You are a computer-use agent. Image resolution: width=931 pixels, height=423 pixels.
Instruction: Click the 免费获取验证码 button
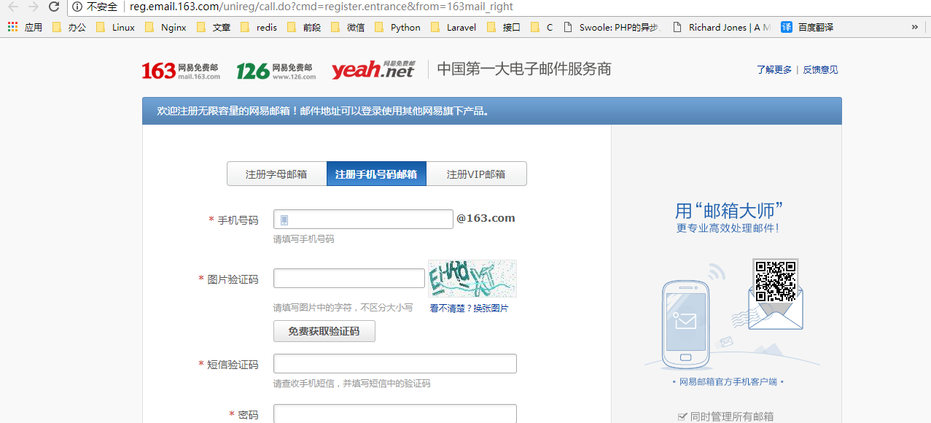tap(324, 331)
